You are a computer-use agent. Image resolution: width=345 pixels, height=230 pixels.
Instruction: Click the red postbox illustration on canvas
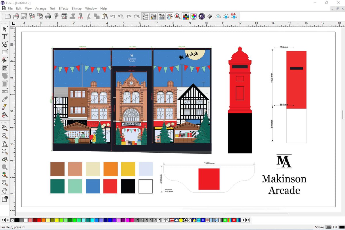pyautogui.click(x=240, y=100)
